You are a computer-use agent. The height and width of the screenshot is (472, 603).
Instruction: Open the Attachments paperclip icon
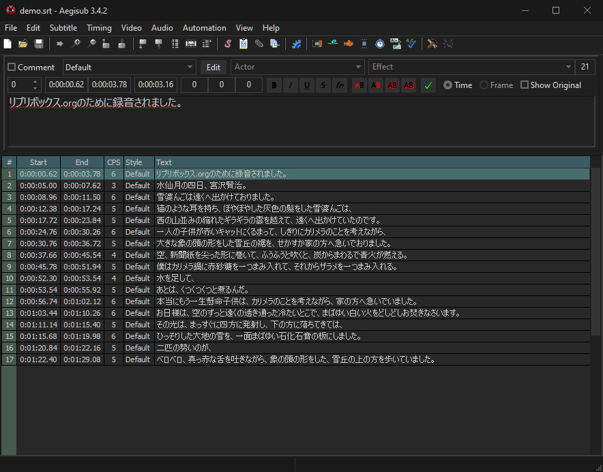tap(259, 44)
